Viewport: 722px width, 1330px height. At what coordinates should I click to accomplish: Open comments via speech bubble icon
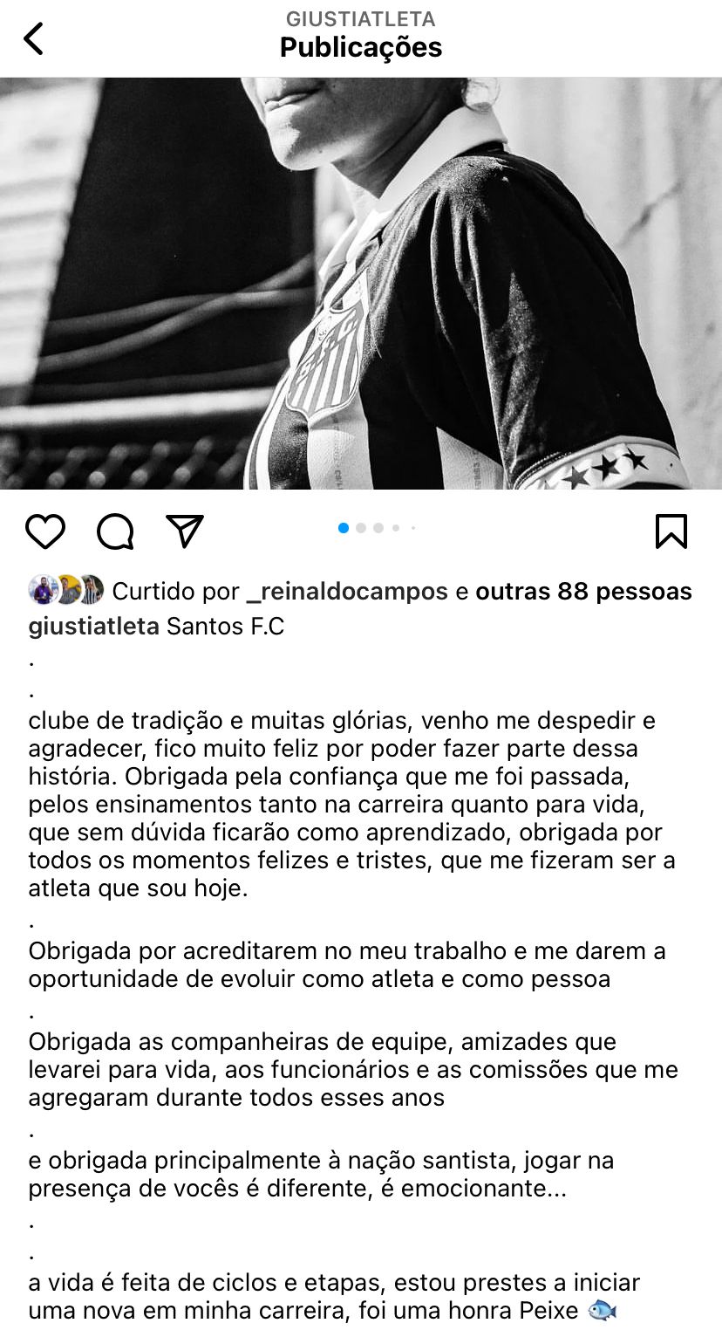coord(115,531)
